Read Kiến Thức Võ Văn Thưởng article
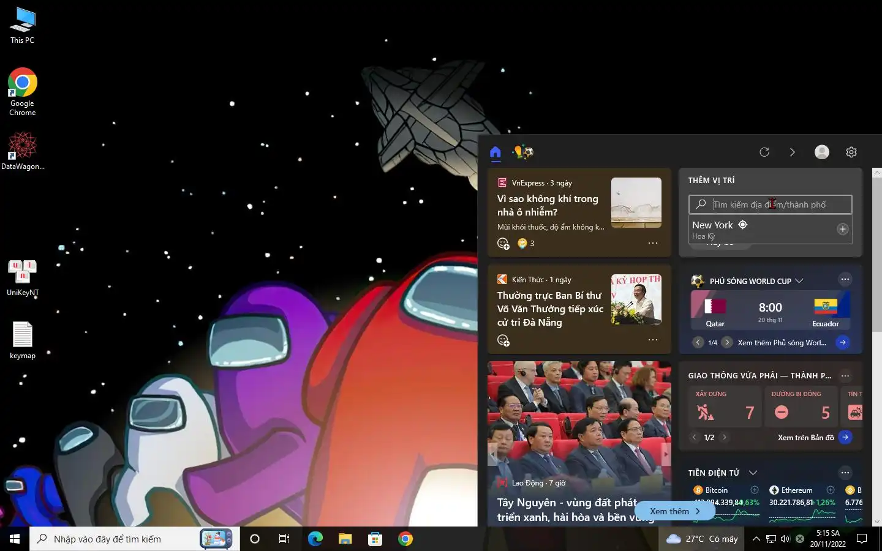Image resolution: width=882 pixels, height=551 pixels. pyautogui.click(x=550, y=309)
